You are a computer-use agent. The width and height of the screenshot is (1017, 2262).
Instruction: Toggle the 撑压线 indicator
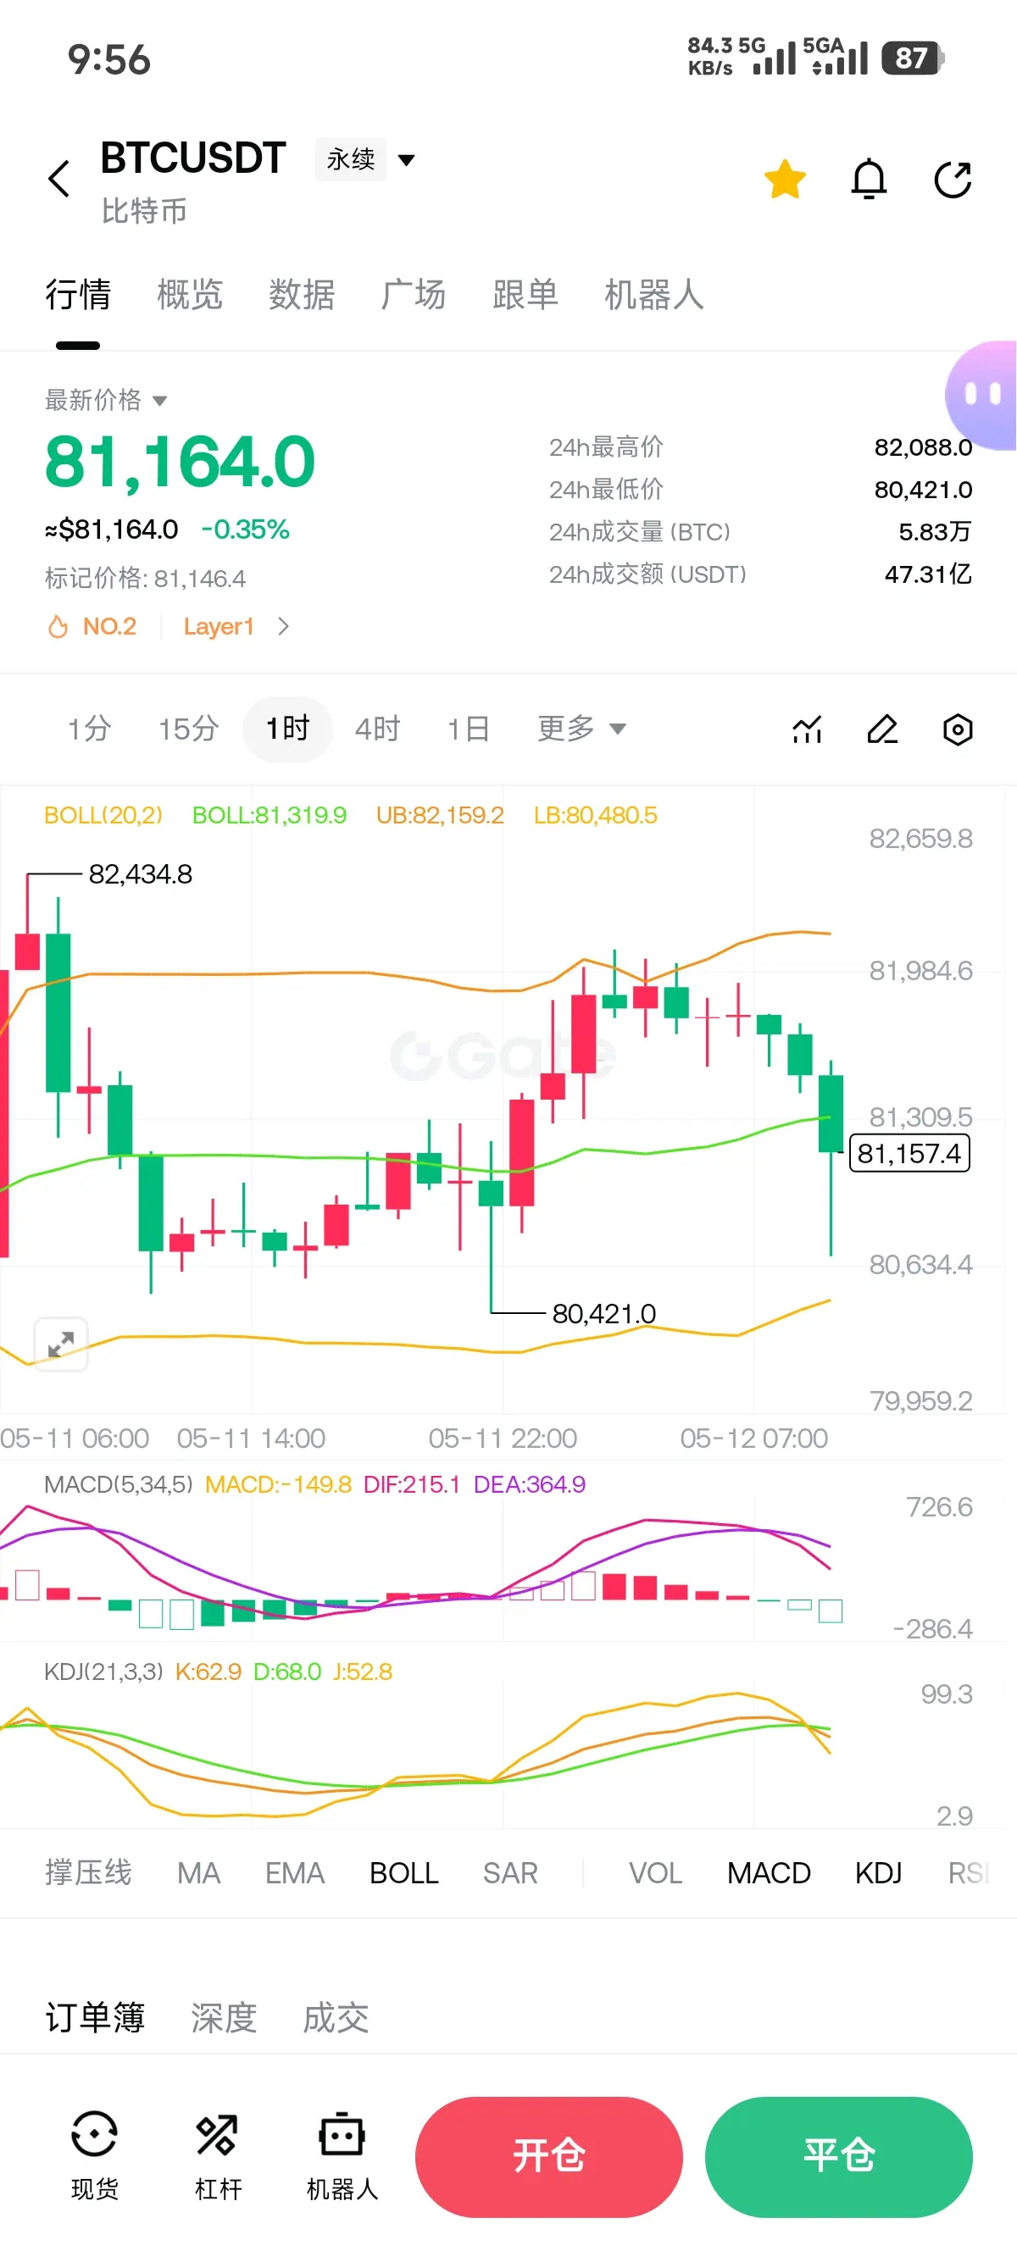pyautogui.click(x=88, y=1872)
